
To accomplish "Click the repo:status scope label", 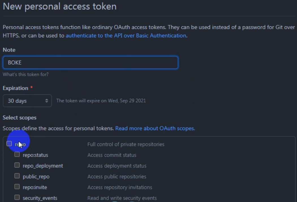I will click(35, 155).
